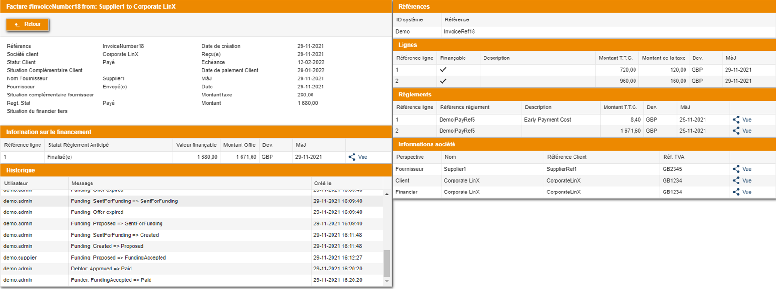This screenshot has height=289, width=776.
Task: Click share icon in the financing Finalisé(e) row
Action: [x=352, y=157]
